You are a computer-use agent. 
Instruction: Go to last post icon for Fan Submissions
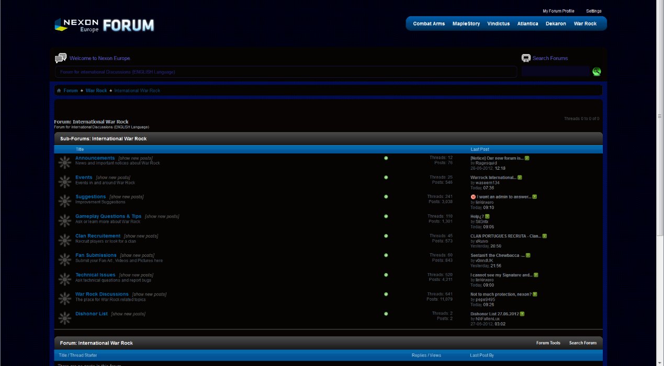528,255
